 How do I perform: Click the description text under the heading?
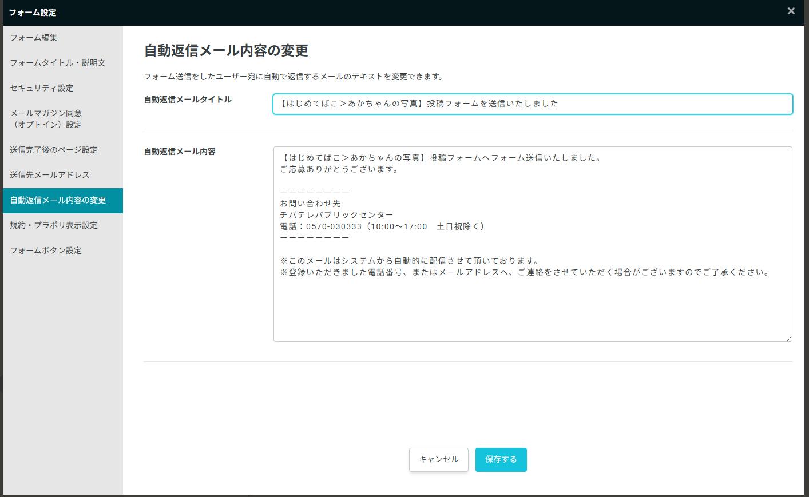pos(294,77)
